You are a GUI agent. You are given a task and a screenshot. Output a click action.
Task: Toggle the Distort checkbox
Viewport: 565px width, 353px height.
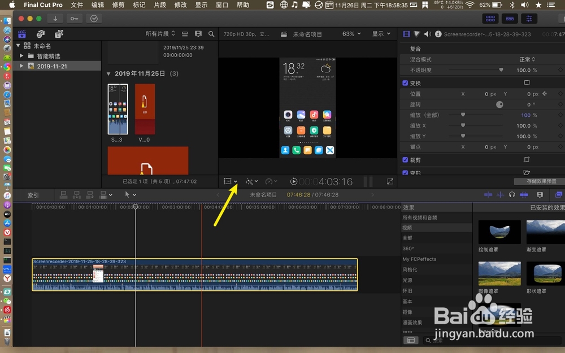(x=405, y=173)
